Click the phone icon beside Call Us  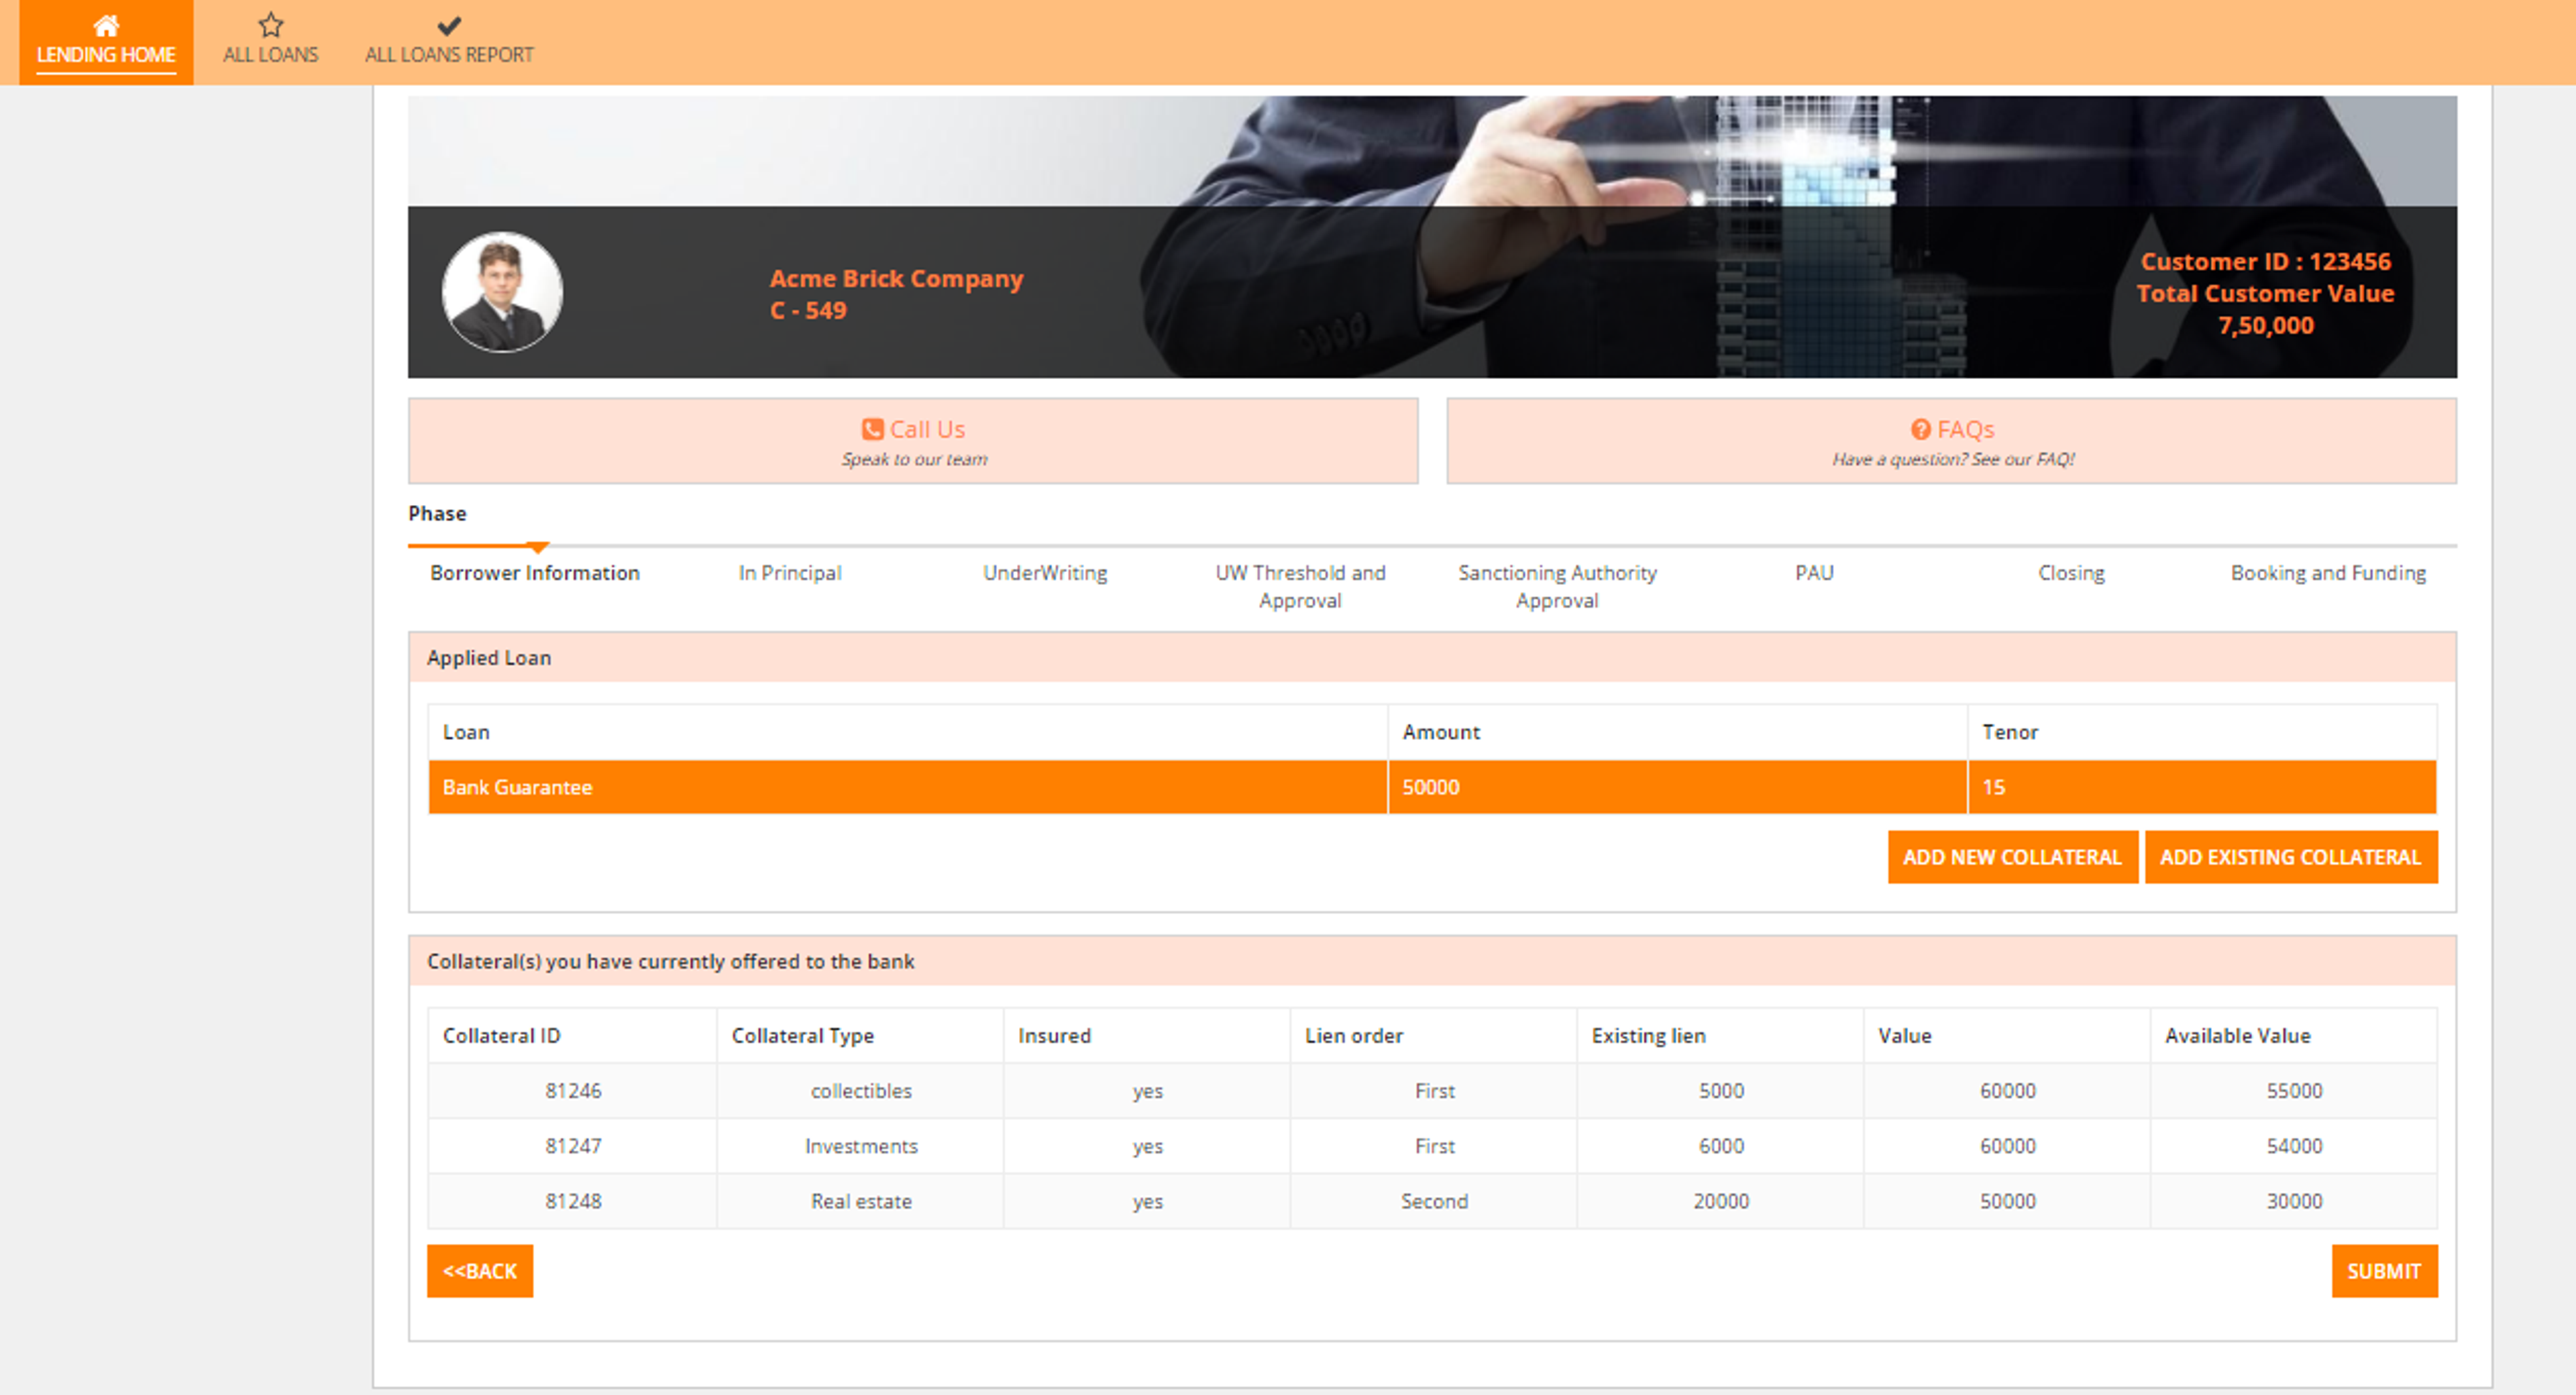872,429
